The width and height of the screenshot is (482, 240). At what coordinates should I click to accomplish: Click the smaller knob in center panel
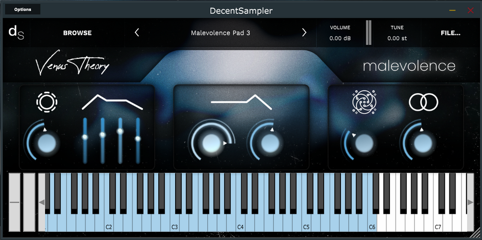coord(270,143)
